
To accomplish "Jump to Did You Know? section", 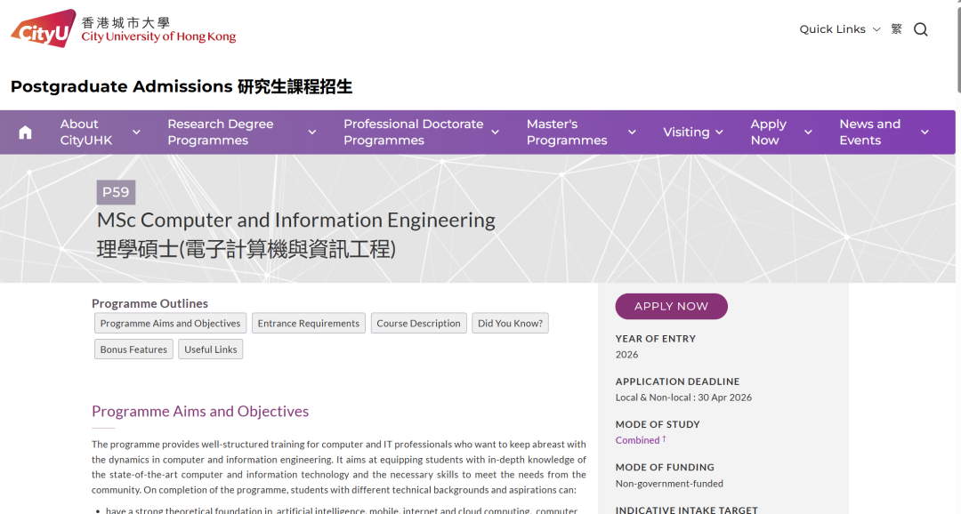I will click(x=510, y=324).
